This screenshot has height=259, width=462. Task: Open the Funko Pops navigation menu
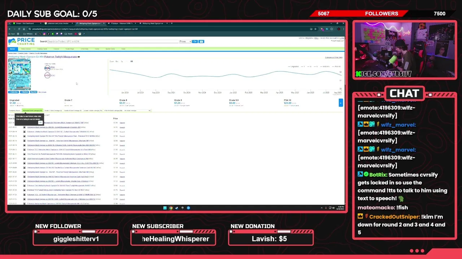70,49
